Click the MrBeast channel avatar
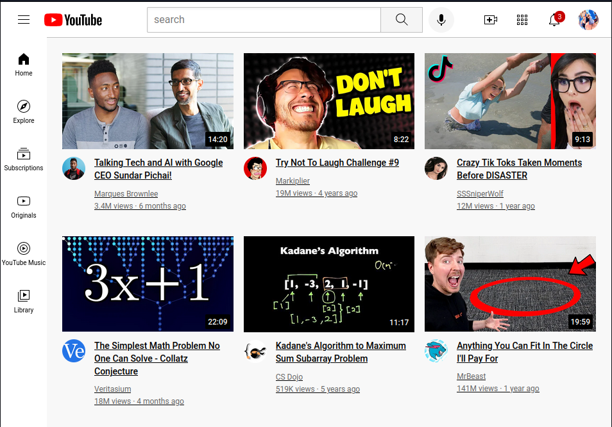The height and width of the screenshot is (427, 612). tap(436, 351)
